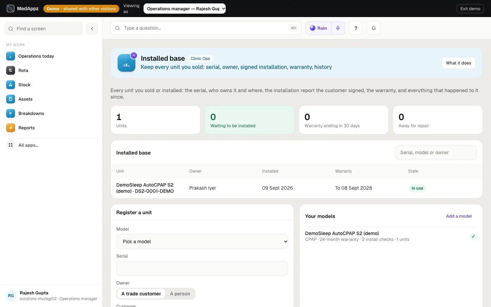Click the 'To 08 Sept 2028' warranty cell
Screen dimensions: 491x307
tap(354, 188)
